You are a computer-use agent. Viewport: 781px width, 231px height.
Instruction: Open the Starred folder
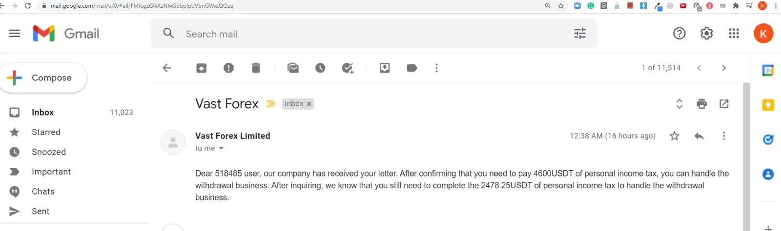pyautogui.click(x=46, y=132)
